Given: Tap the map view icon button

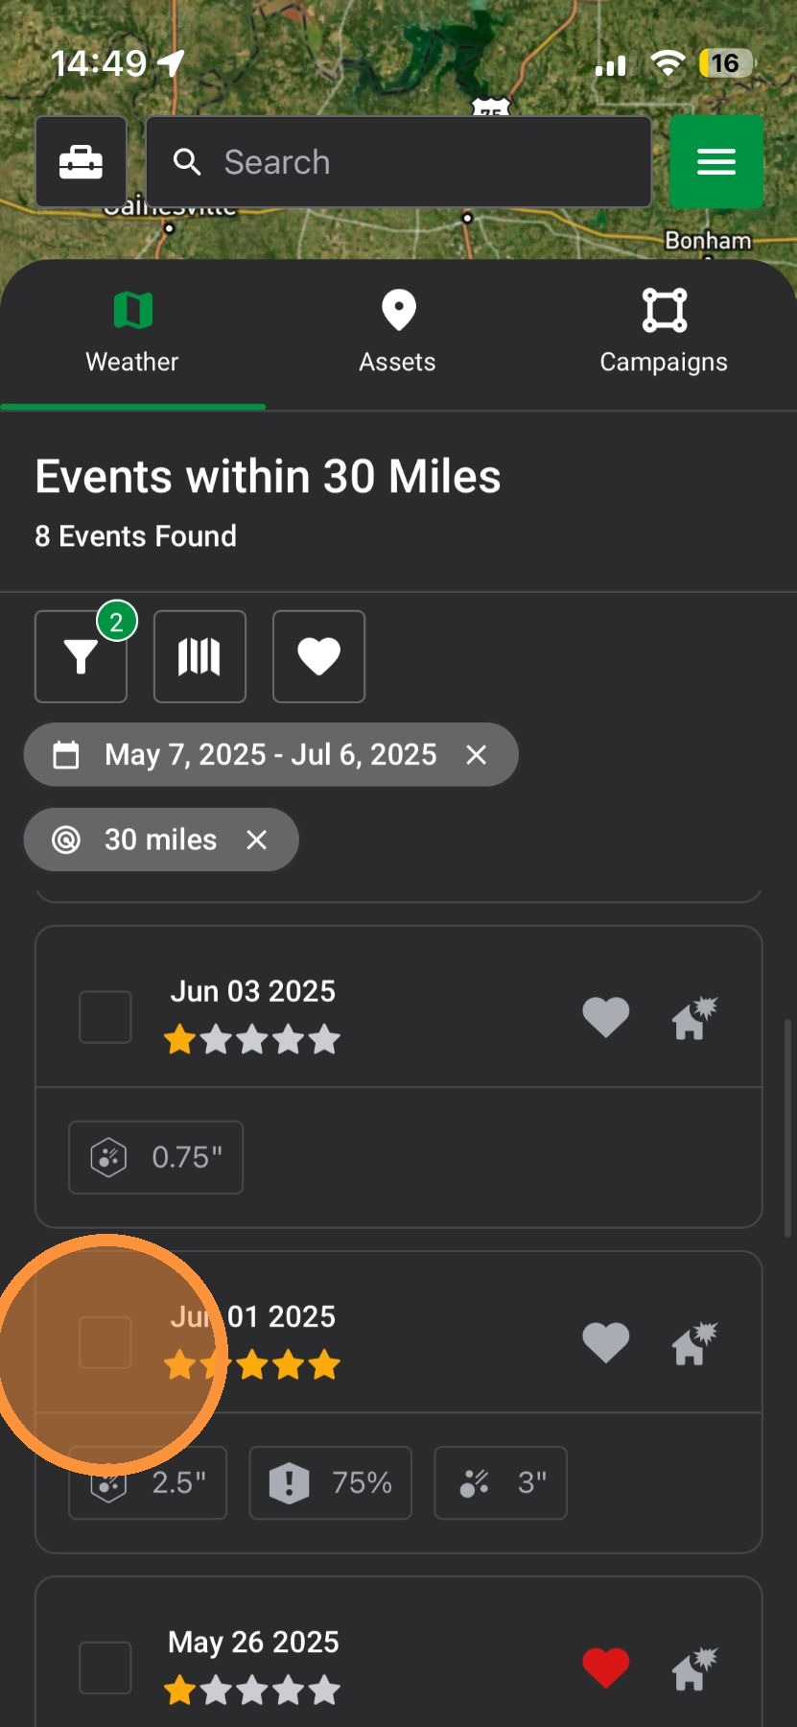Looking at the screenshot, I should tap(199, 656).
